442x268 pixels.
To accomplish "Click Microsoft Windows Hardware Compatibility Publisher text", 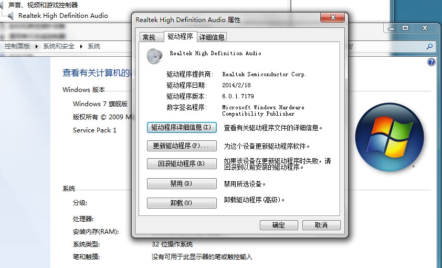I will [x=263, y=110].
